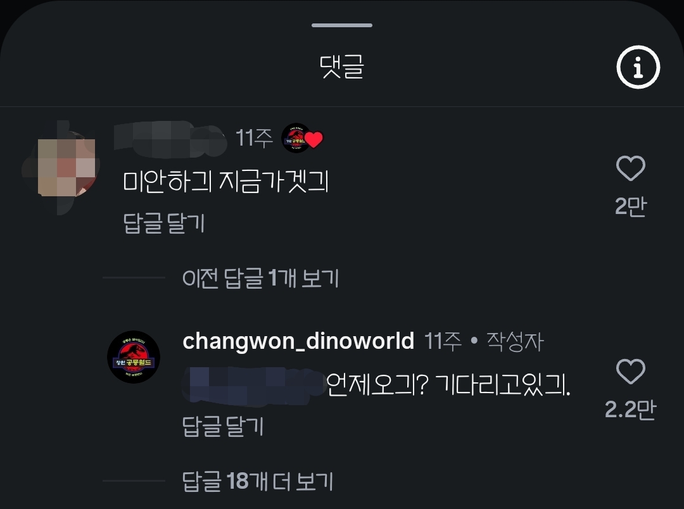Tap the sheet drag handle bar

(x=342, y=25)
